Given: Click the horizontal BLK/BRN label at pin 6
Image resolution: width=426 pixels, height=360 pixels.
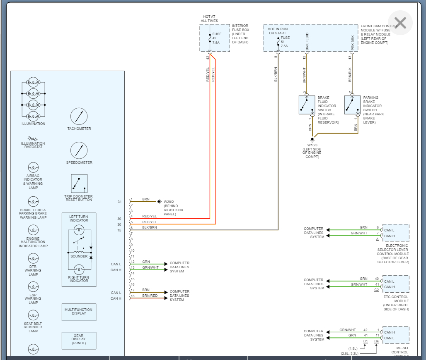Looking at the screenshot, I should [150, 227].
